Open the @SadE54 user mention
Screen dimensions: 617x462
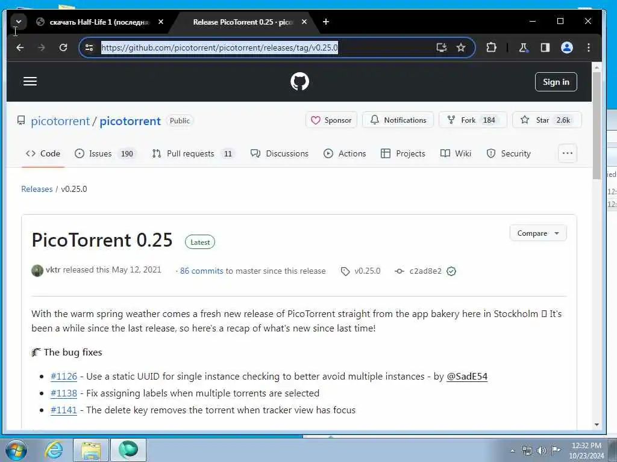click(x=467, y=377)
